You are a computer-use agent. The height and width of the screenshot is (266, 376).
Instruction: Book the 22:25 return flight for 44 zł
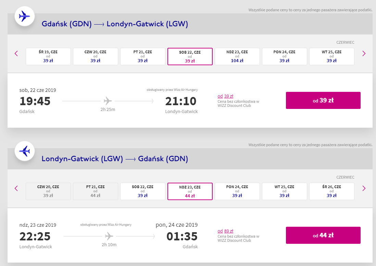(323, 235)
